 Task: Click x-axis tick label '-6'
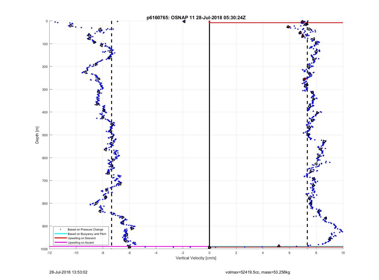[x=129, y=253]
